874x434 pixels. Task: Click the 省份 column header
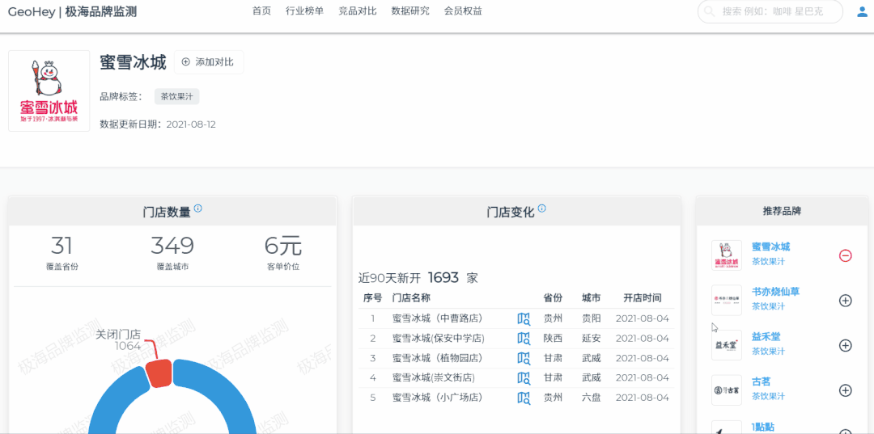click(553, 298)
